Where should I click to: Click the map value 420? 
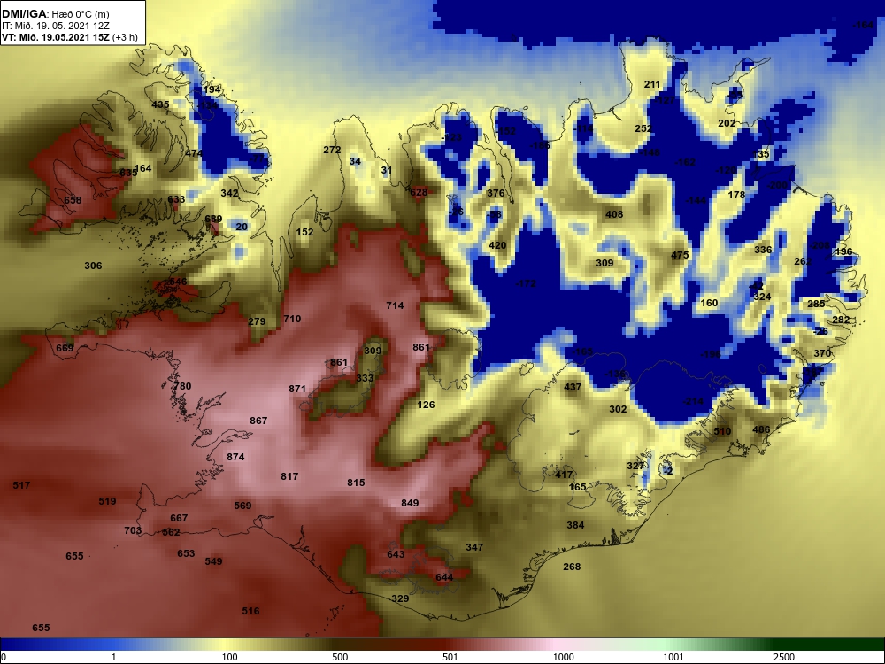click(x=497, y=245)
